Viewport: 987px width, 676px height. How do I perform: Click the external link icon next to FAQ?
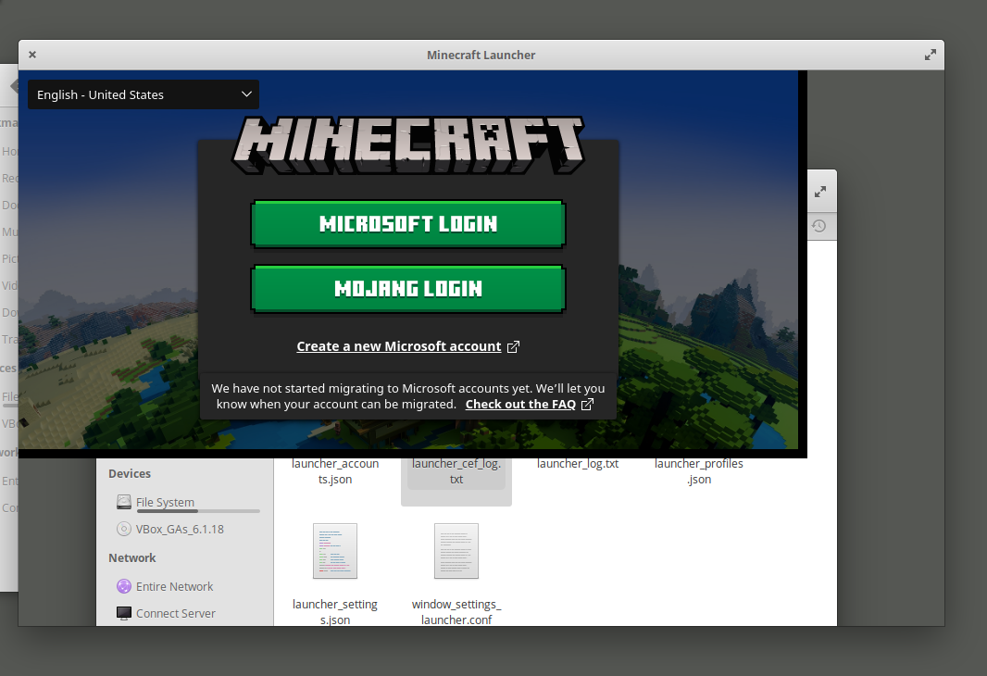[x=587, y=404]
